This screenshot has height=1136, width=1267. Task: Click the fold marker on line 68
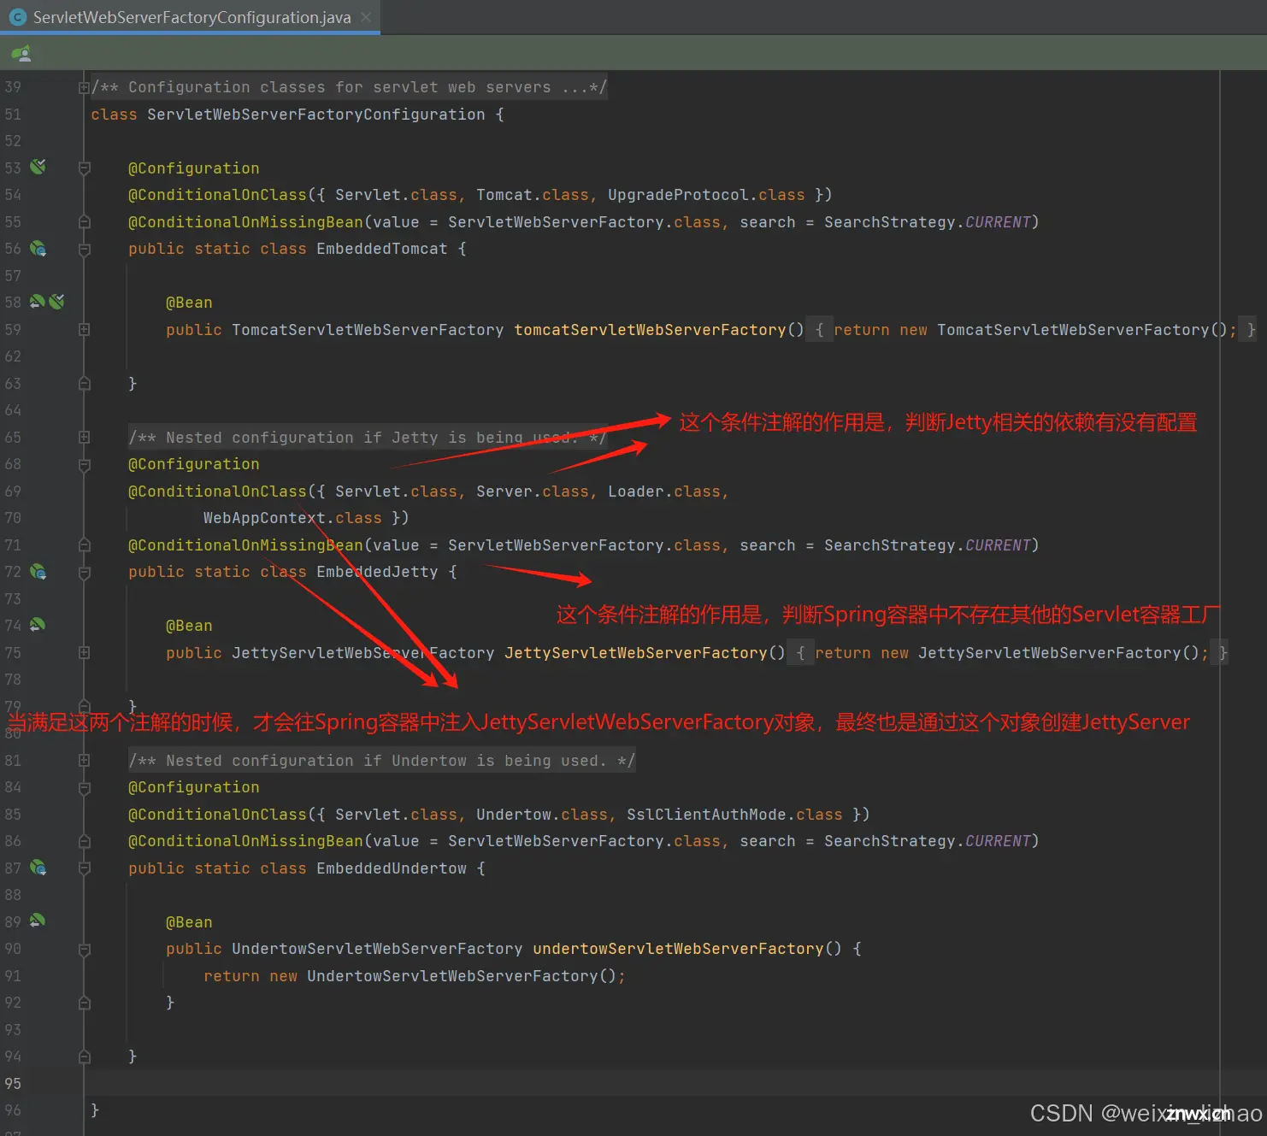84,464
